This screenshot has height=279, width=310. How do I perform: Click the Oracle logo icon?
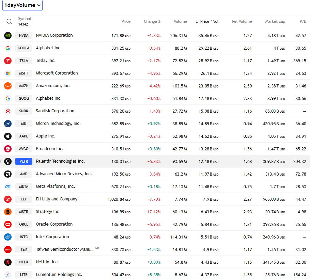(x=8, y=225)
